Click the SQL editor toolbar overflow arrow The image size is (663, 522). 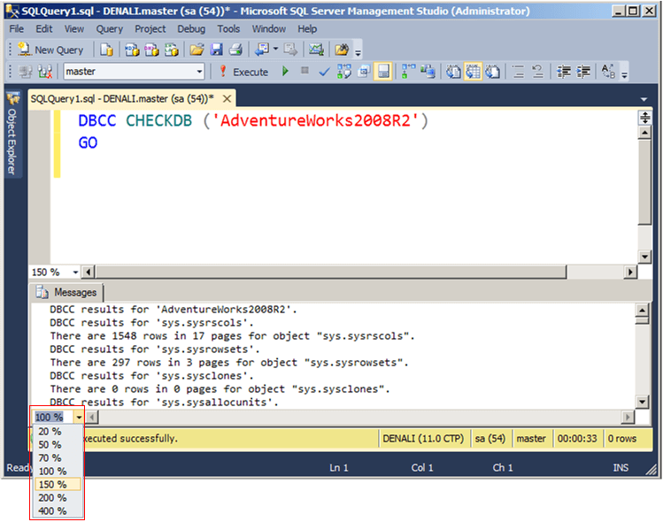point(625,75)
